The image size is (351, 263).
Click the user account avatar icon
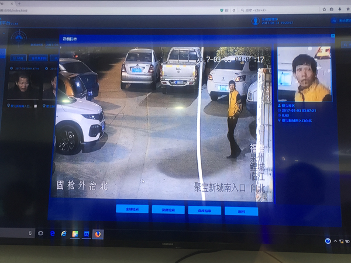point(256,20)
